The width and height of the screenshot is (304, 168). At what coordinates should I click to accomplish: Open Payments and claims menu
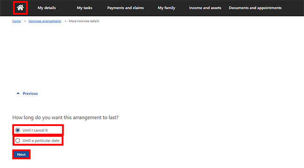[125, 8]
